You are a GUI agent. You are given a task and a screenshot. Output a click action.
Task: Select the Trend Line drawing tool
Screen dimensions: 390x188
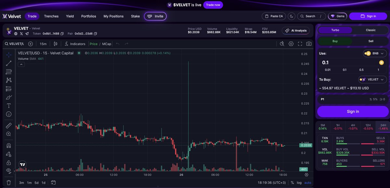(x=9, y=63)
